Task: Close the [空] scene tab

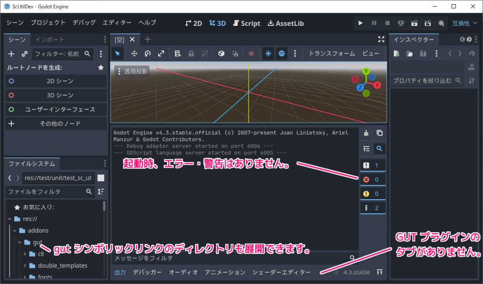Action: [x=132, y=40]
